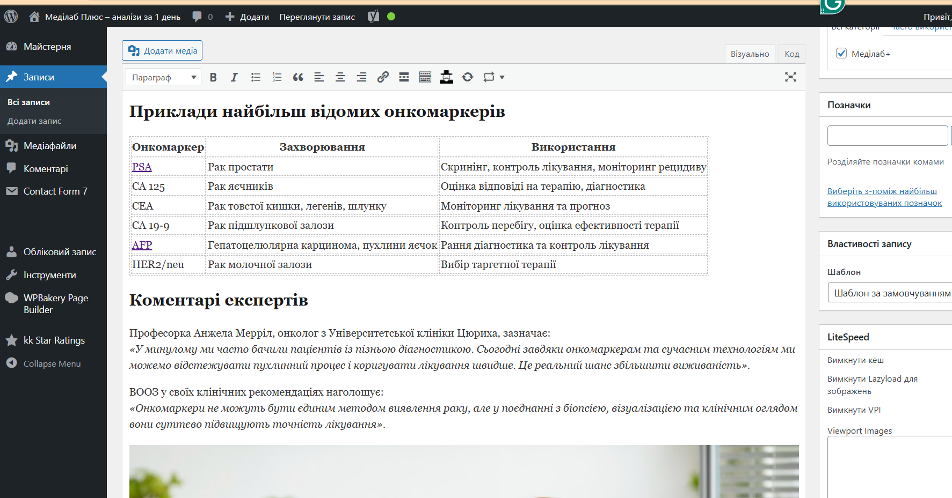Center-align the text
Image resolution: width=952 pixels, height=498 pixels.
340,77
